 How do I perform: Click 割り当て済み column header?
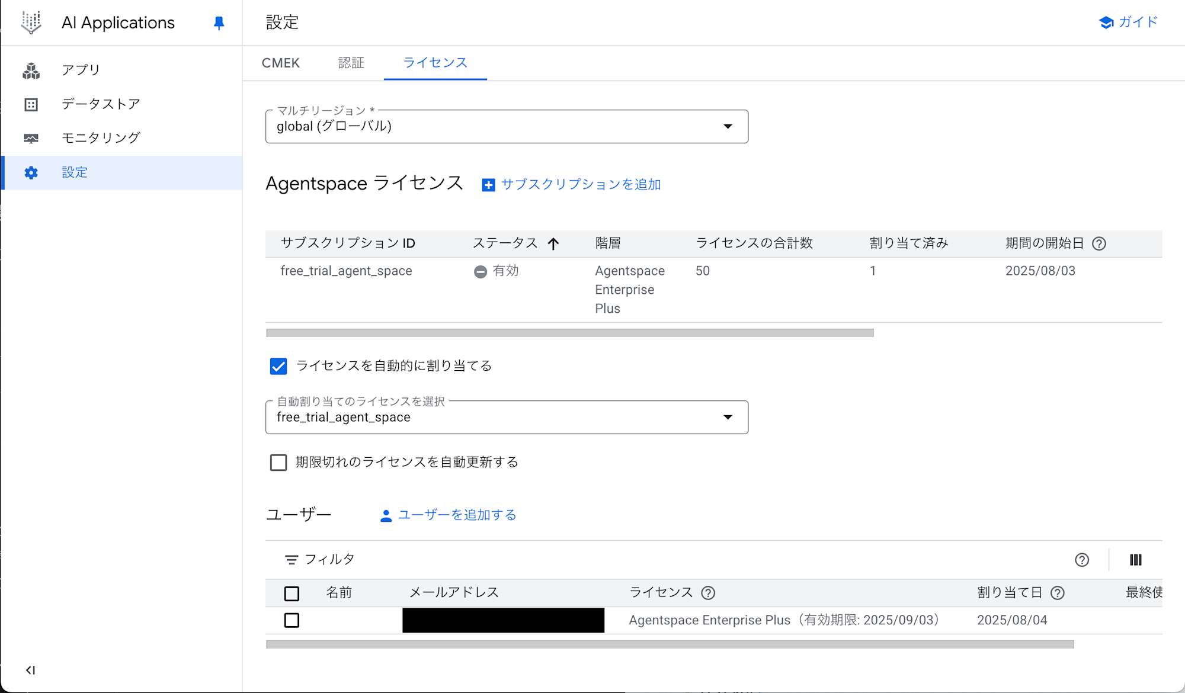[909, 243]
